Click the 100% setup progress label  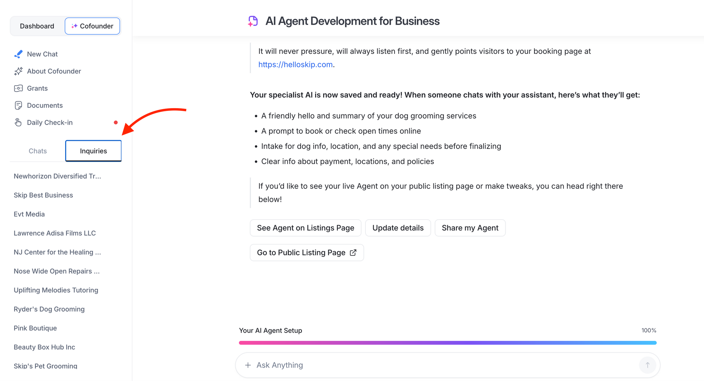649,330
